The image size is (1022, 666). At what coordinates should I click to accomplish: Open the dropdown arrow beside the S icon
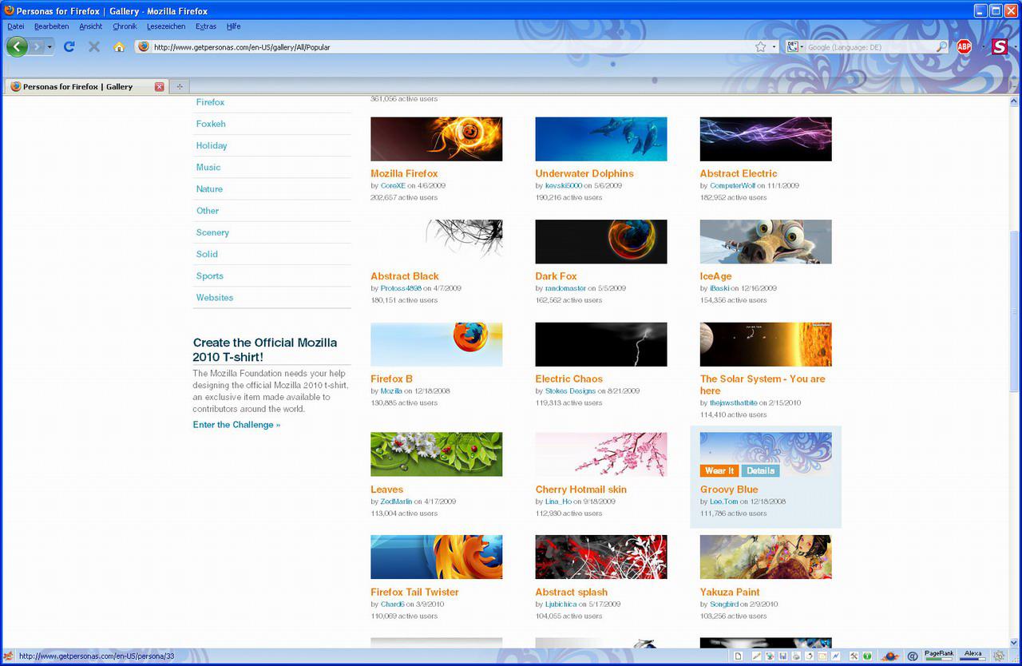pyautogui.click(x=1016, y=47)
